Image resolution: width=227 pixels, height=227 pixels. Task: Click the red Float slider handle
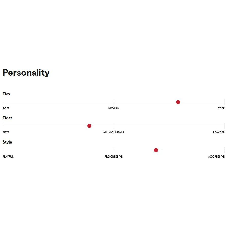(x=89, y=126)
